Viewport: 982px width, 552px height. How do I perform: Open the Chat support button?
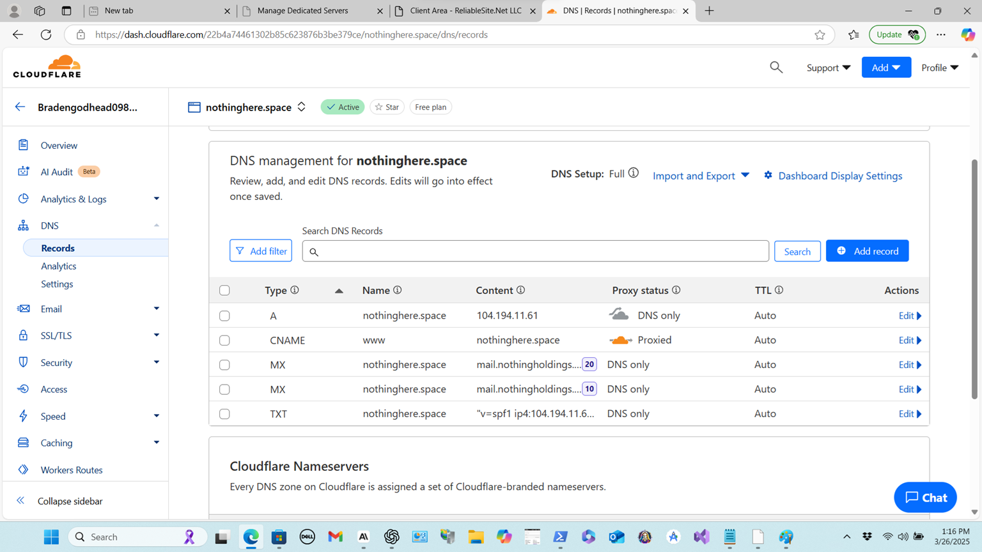click(925, 497)
